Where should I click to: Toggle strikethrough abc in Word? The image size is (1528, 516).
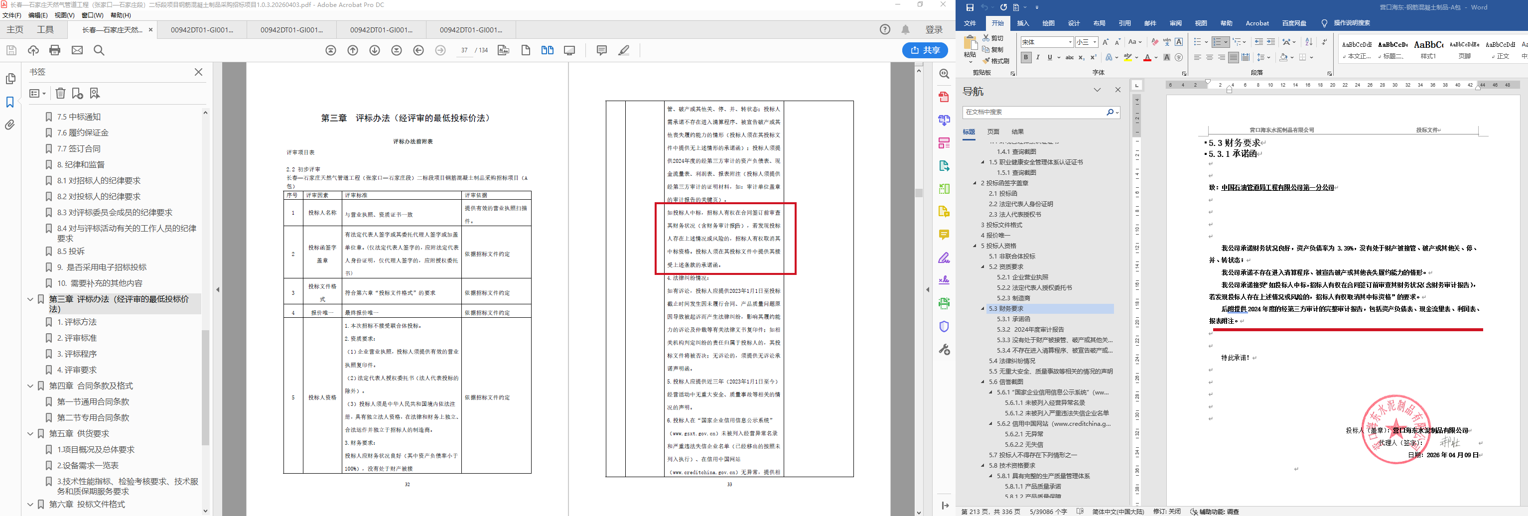point(1070,57)
